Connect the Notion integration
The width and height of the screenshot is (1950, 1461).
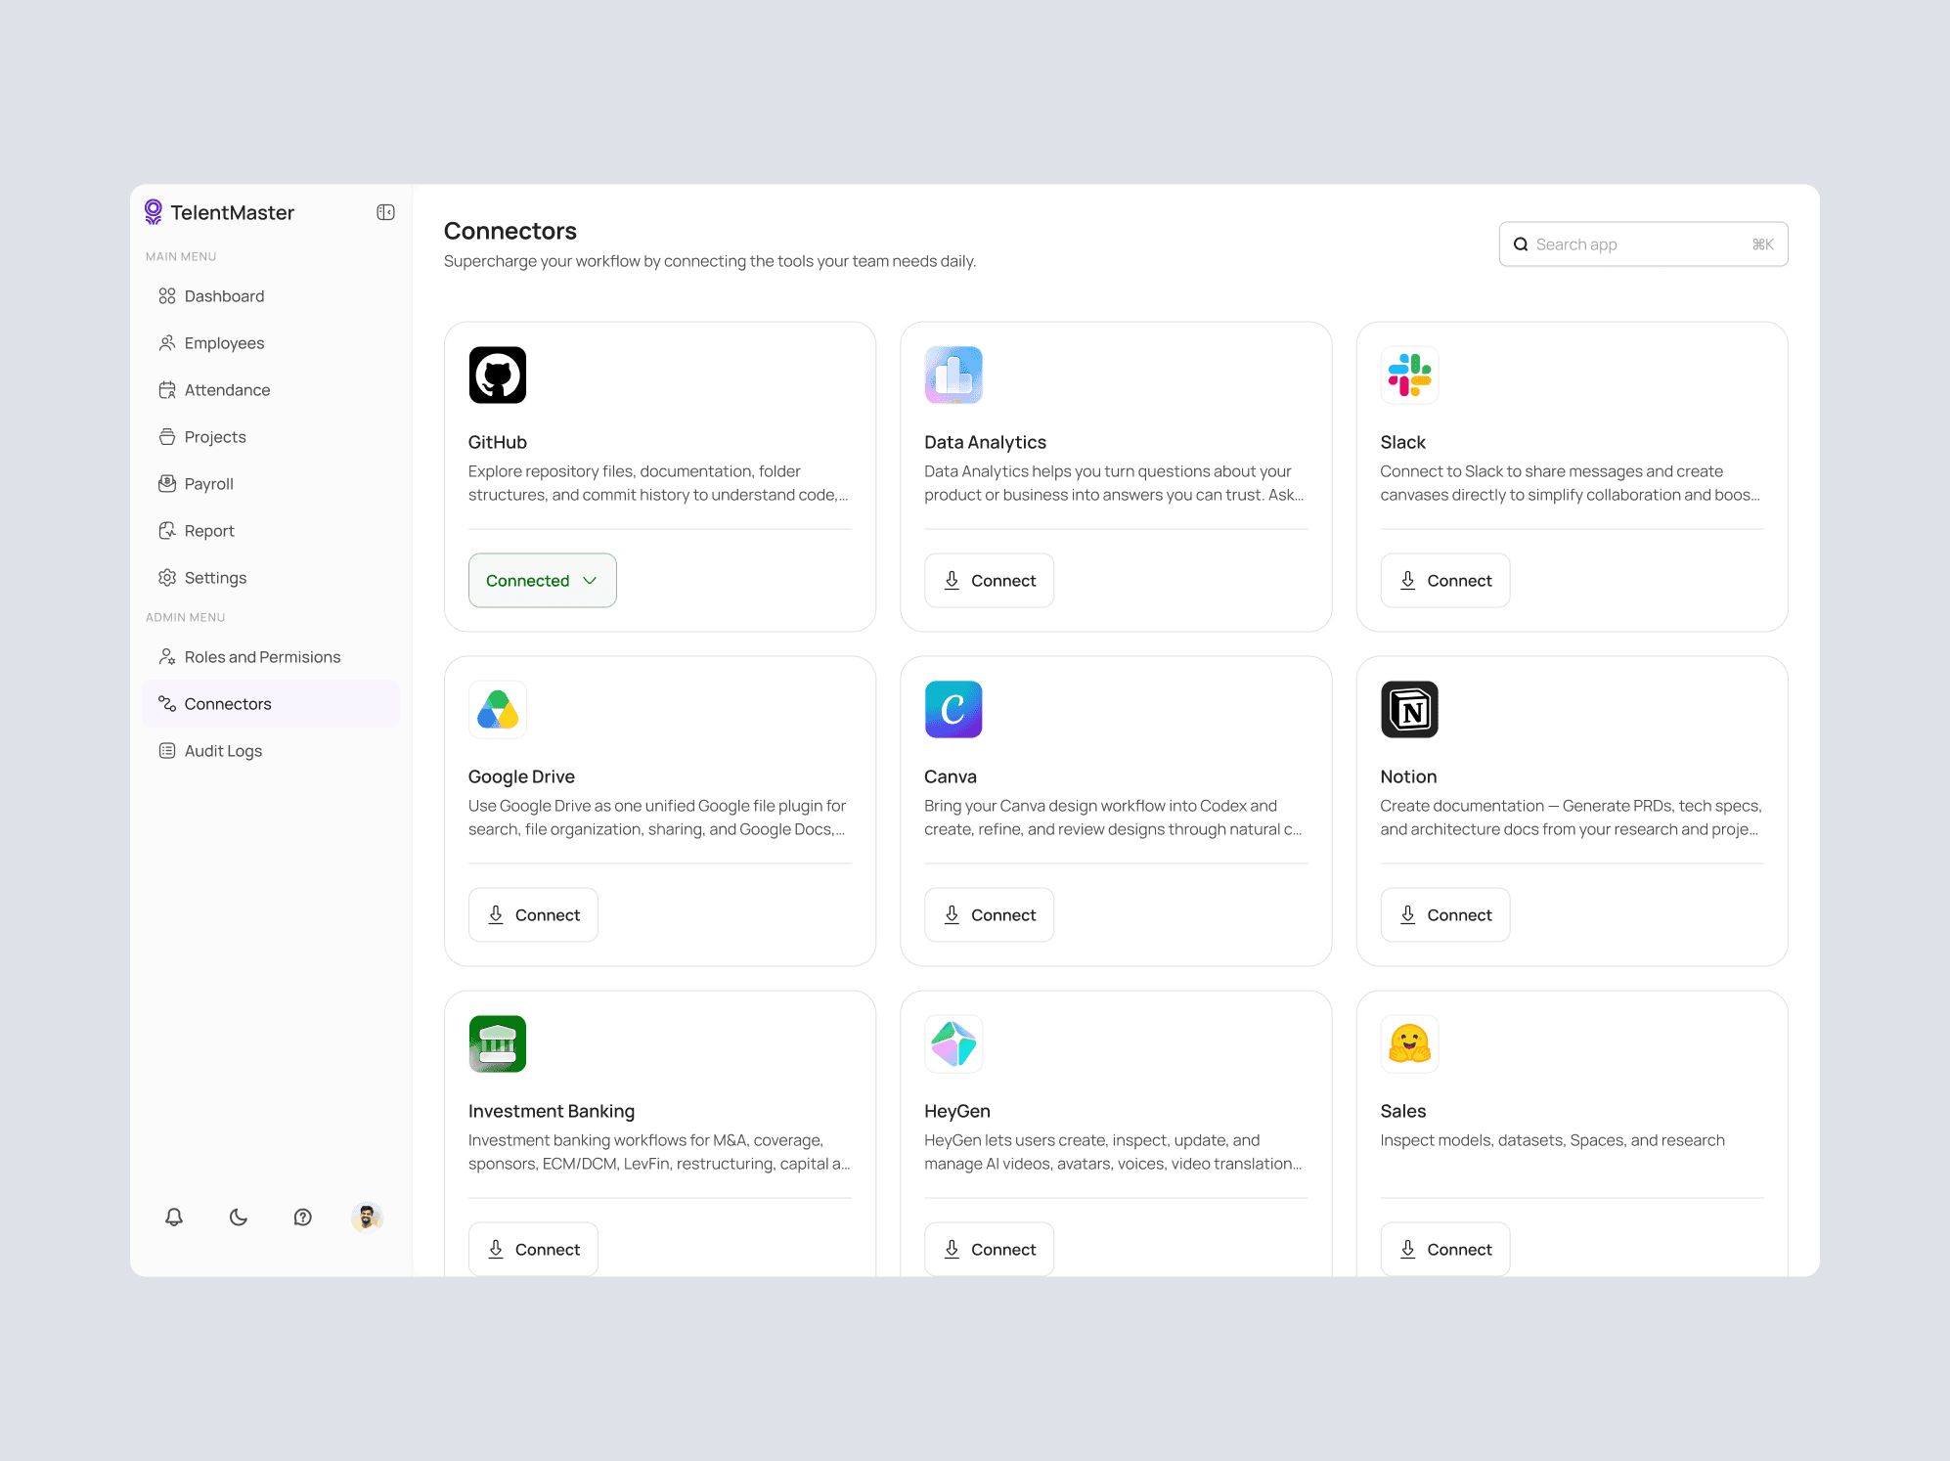click(x=1444, y=914)
